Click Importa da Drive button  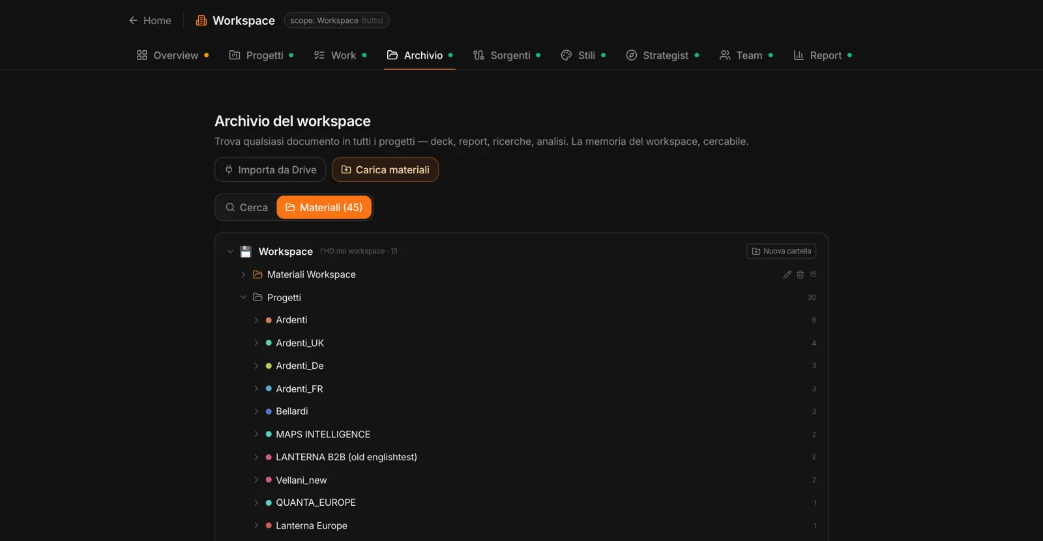pyautogui.click(x=270, y=169)
